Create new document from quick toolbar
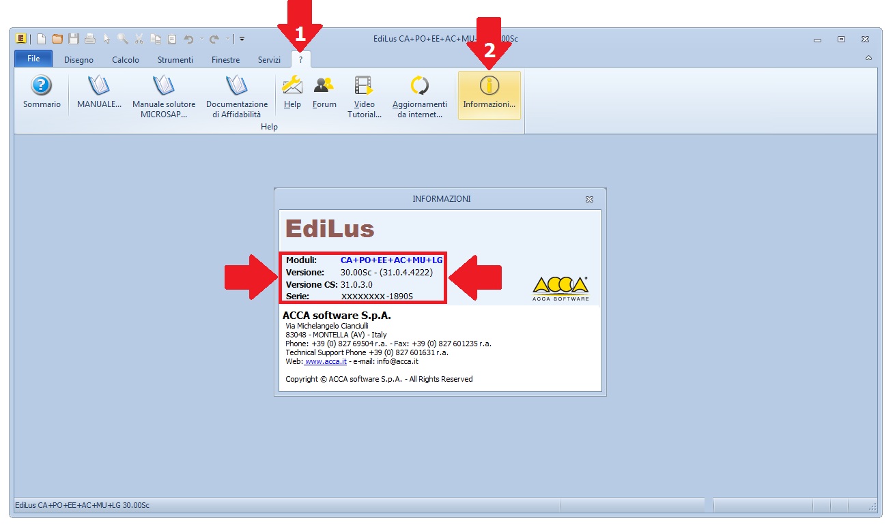The width and height of the screenshot is (895, 531). click(41, 39)
